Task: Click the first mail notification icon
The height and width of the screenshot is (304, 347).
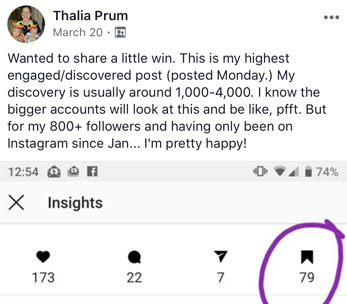Action: pos(54,172)
